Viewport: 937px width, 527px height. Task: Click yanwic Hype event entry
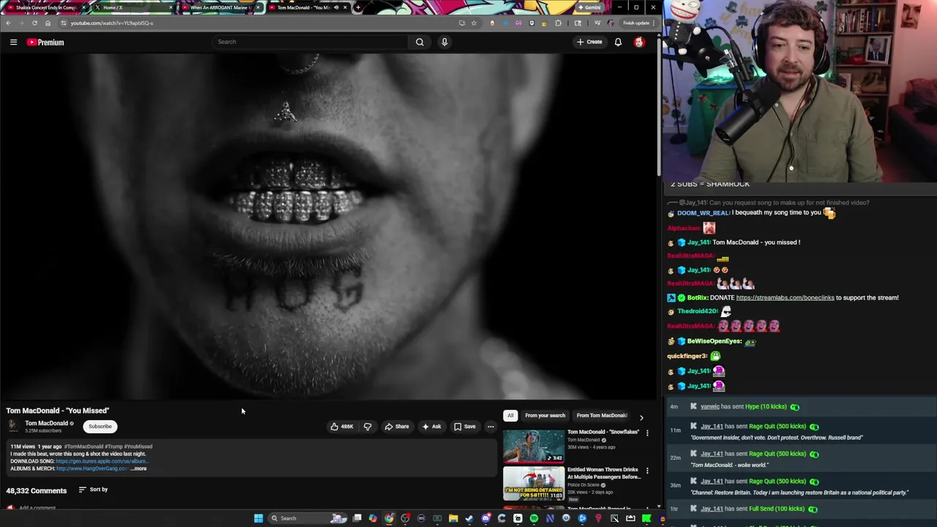(802, 407)
